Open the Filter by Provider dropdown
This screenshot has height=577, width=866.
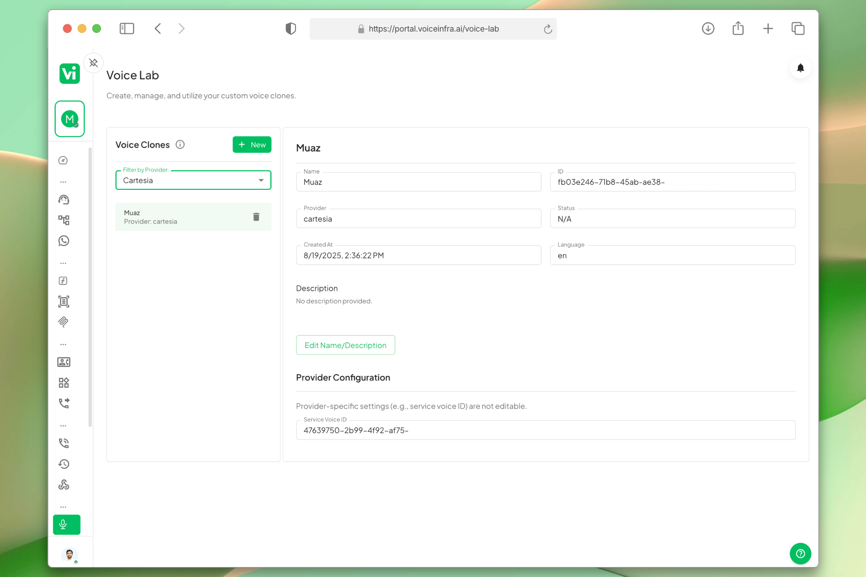click(x=193, y=180)
